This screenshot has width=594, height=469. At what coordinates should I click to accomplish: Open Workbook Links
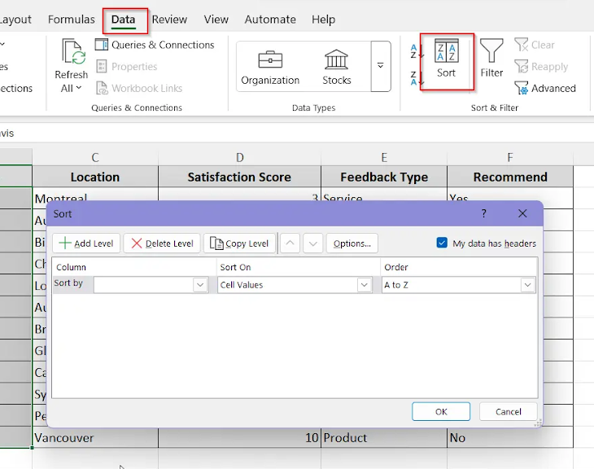139,88
